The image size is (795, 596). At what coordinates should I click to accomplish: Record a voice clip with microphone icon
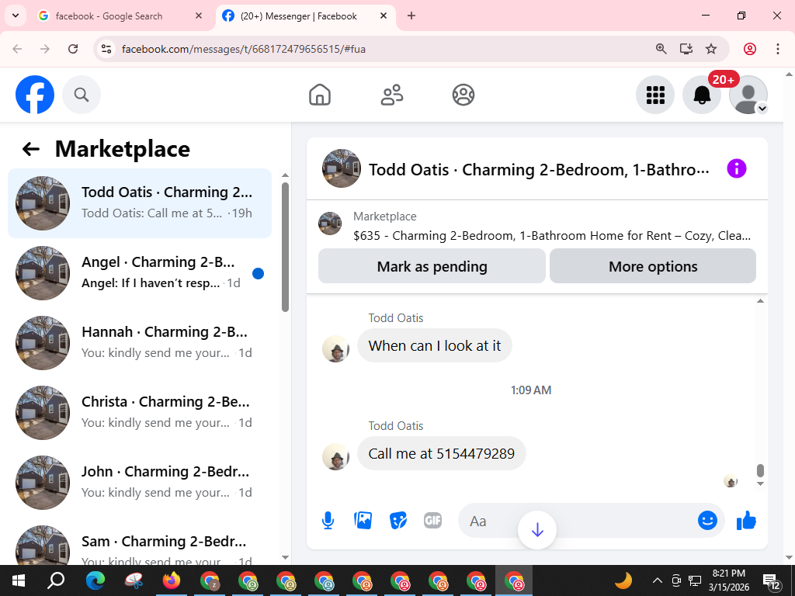328,521
